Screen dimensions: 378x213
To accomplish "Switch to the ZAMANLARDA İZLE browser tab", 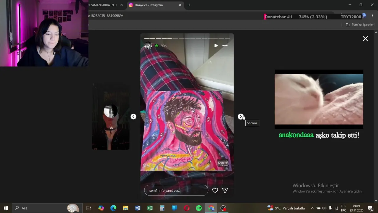I will pos(103,5).
